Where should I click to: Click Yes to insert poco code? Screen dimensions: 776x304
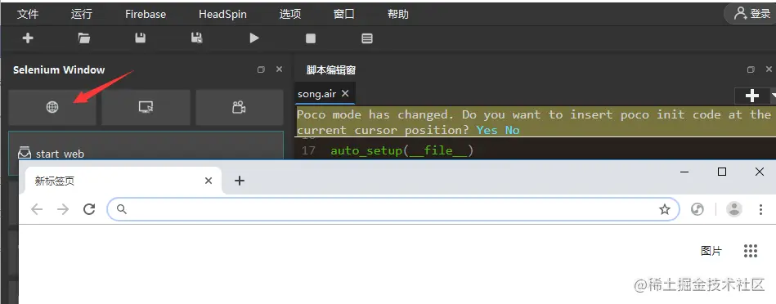point(487,130)
